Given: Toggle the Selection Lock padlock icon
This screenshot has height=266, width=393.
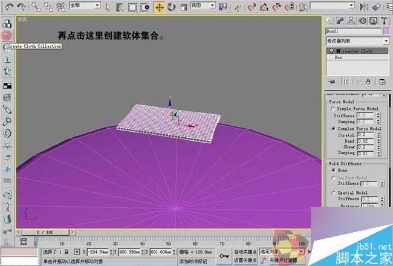Looking at the screenshot, I should (67, 251).
